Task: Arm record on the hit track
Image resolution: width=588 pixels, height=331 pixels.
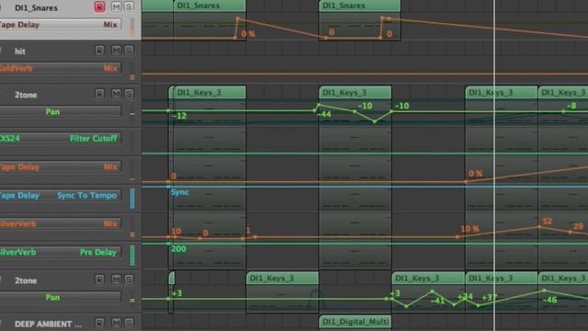Action: point(99,51)
